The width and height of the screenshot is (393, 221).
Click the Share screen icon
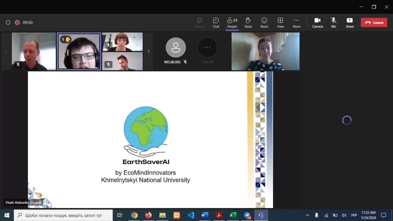tap(349, 22)
